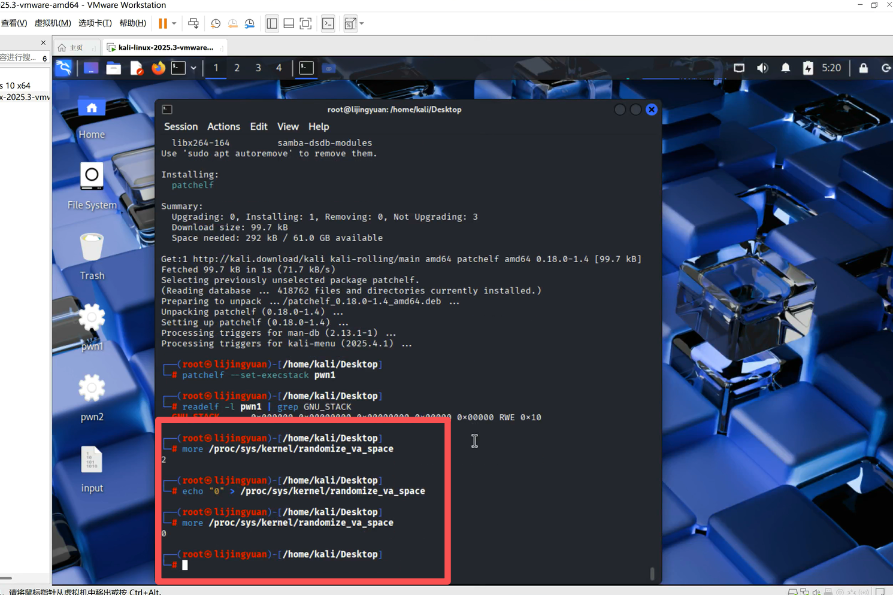893x595 pixels.
Task: Open the File System desktop icon
Action: (92, 186)
